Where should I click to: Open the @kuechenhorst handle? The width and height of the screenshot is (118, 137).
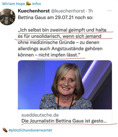pyautogui.click(x=68, y=11)
